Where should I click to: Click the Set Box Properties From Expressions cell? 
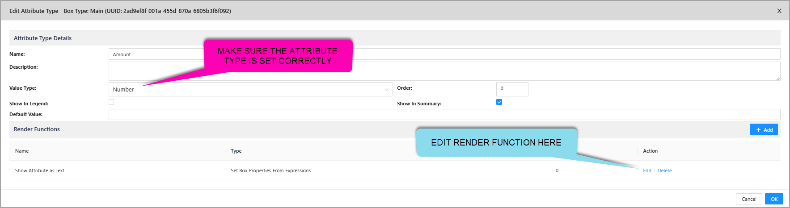(270, 171)
